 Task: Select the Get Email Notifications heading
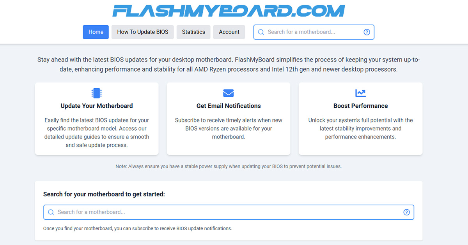click(229, 106)
